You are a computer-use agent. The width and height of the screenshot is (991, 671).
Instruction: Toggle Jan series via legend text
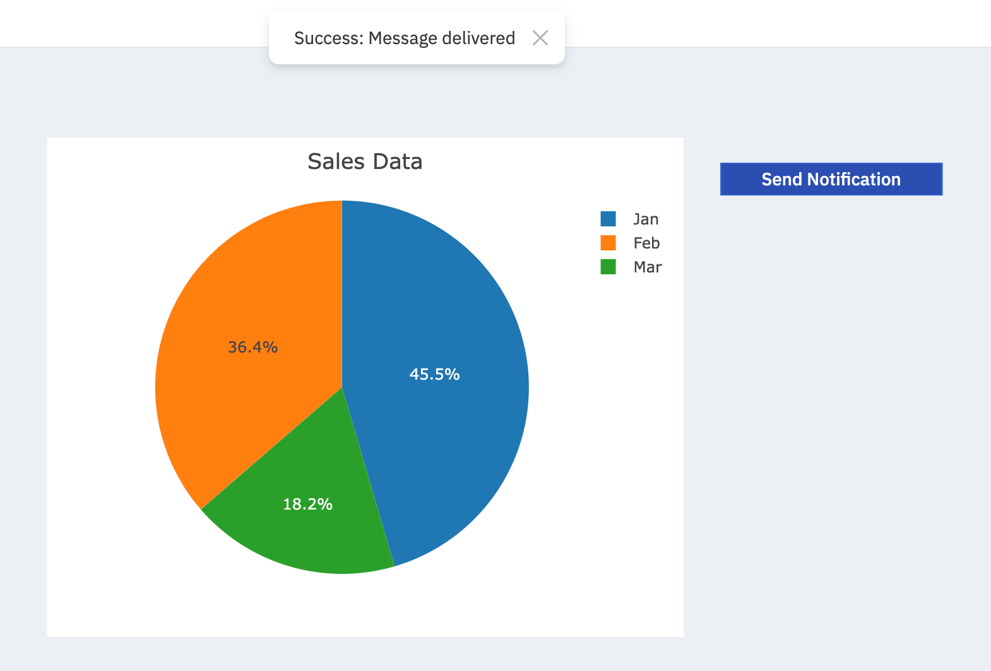tap(646, 219)
